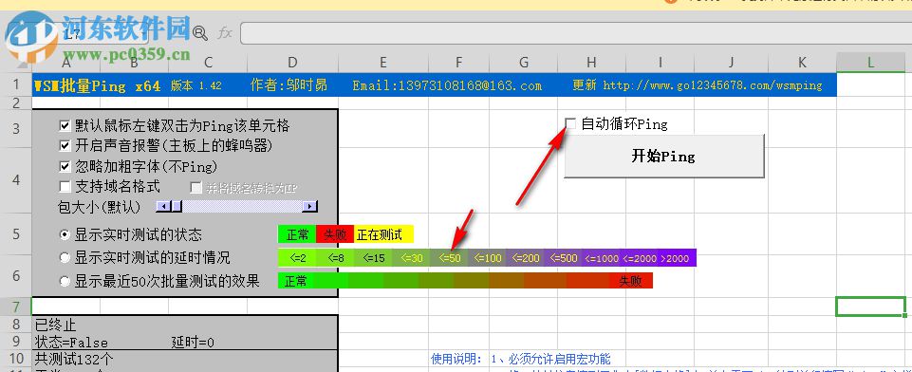Select column D header
The height and width of the screenshot is (372, 912).
click(292, 62)
